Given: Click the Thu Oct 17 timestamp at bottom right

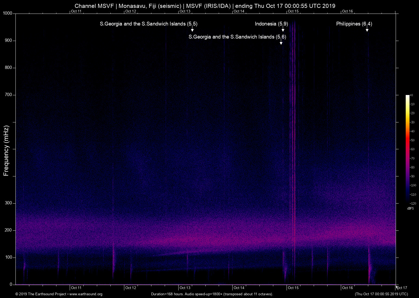Looking at the screenshot, I should (381, 294).
